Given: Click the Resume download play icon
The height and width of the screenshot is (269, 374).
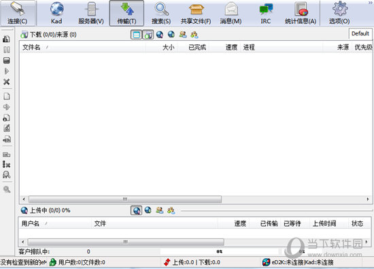Looking at the screenshot, I should pyautogui.click(x=7, y=72).
